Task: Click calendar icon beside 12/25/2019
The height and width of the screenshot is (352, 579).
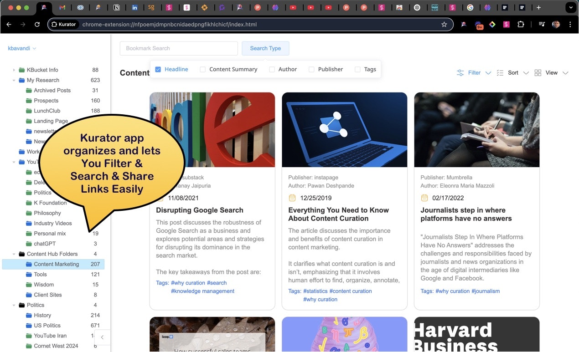Action: click(292, 198)
